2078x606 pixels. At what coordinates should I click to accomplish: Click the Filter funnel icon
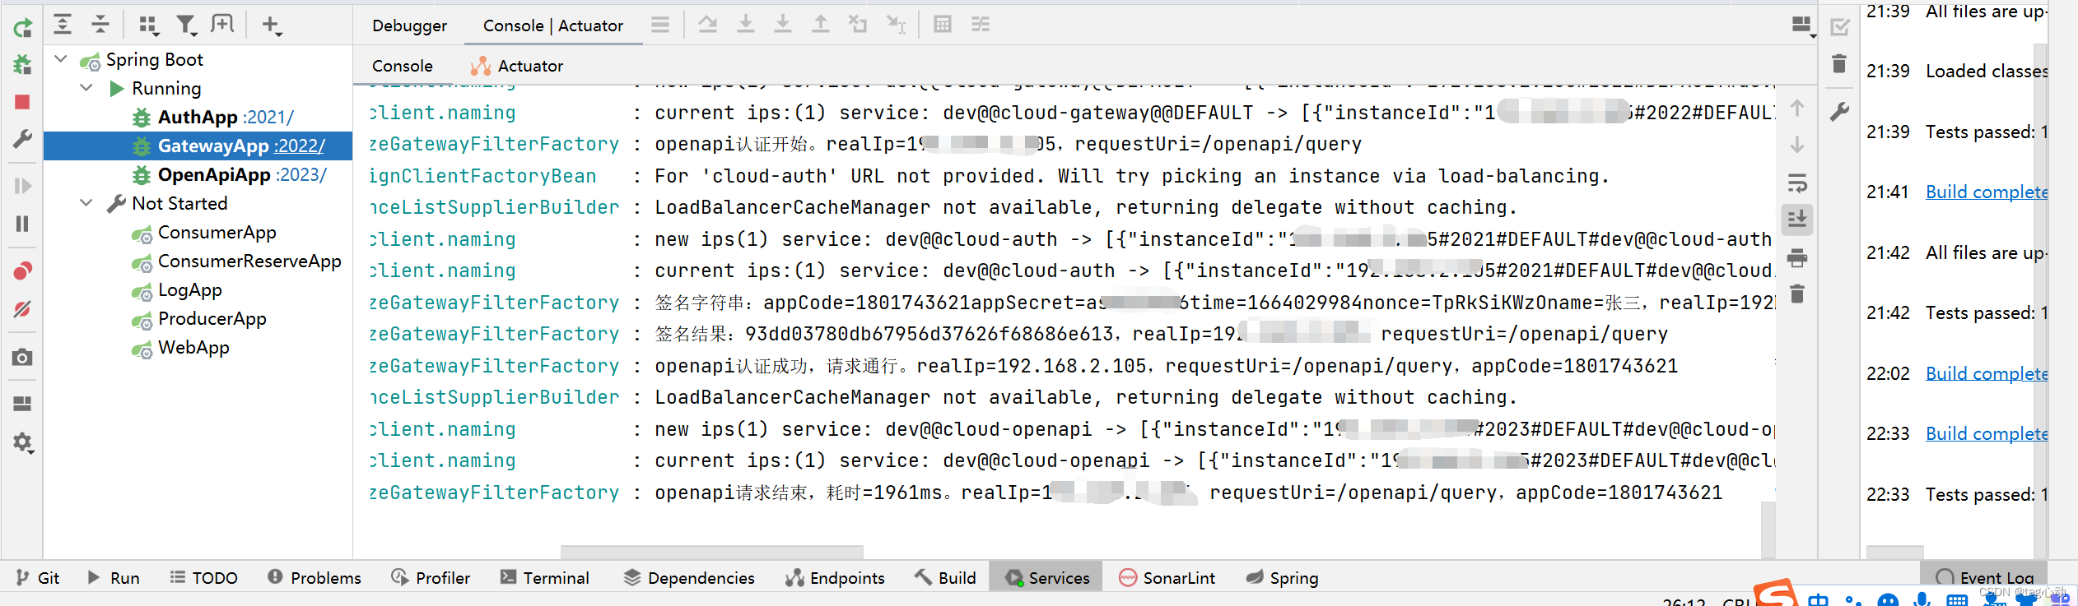(187, 25)
